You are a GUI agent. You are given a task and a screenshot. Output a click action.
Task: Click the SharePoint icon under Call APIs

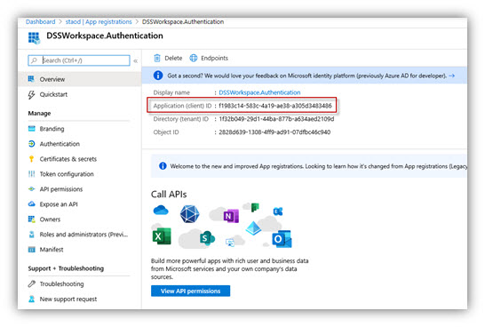(207, 238)
